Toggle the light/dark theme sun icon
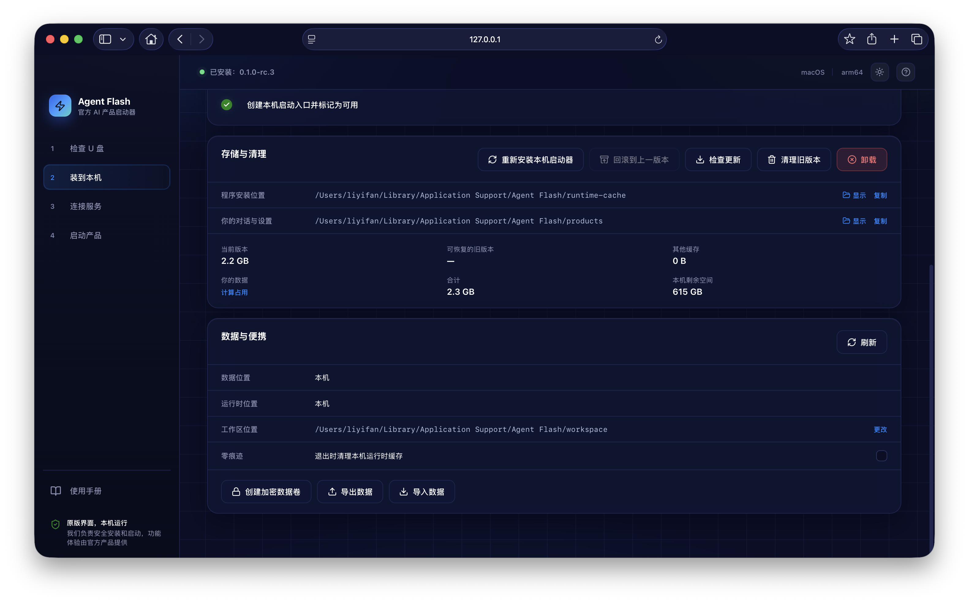The height and width of the screenshot is (603, 969). [x=879, y=72]
